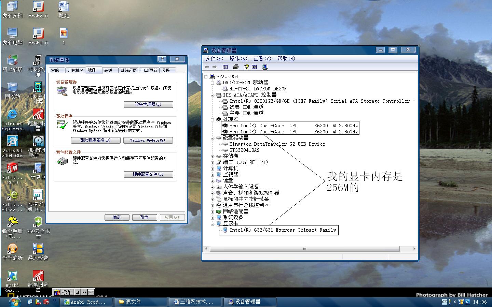
Task: Select HL-DT-ST DVDROM DH30N device
Action: pos(258,89)
